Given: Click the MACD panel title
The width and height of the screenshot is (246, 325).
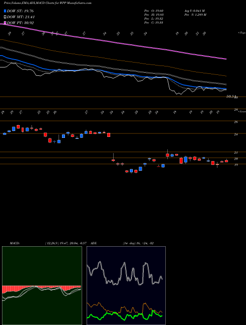Looking at the screenshot, I should pos(14,243).
